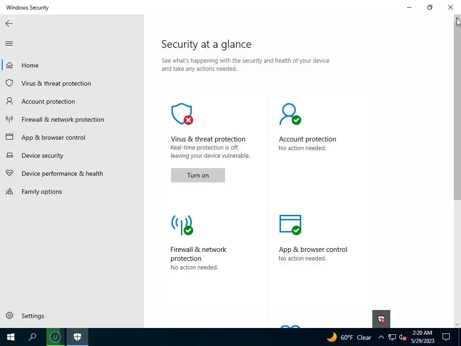The image size is (461, 346).
Task: Open the Windows Start menu
Action: [11, 337]
